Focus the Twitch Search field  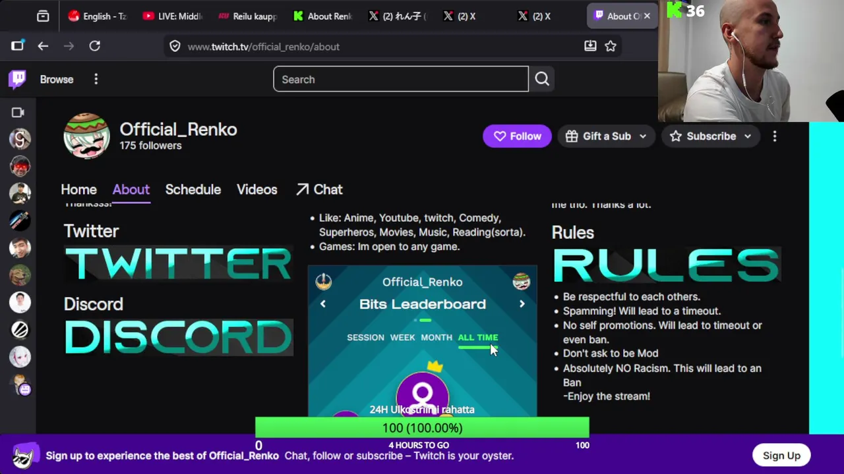point(401,79)
